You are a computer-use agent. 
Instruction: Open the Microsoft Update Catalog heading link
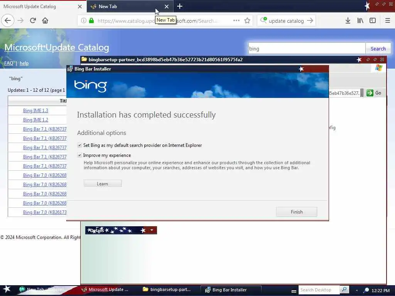coord(57,47)
